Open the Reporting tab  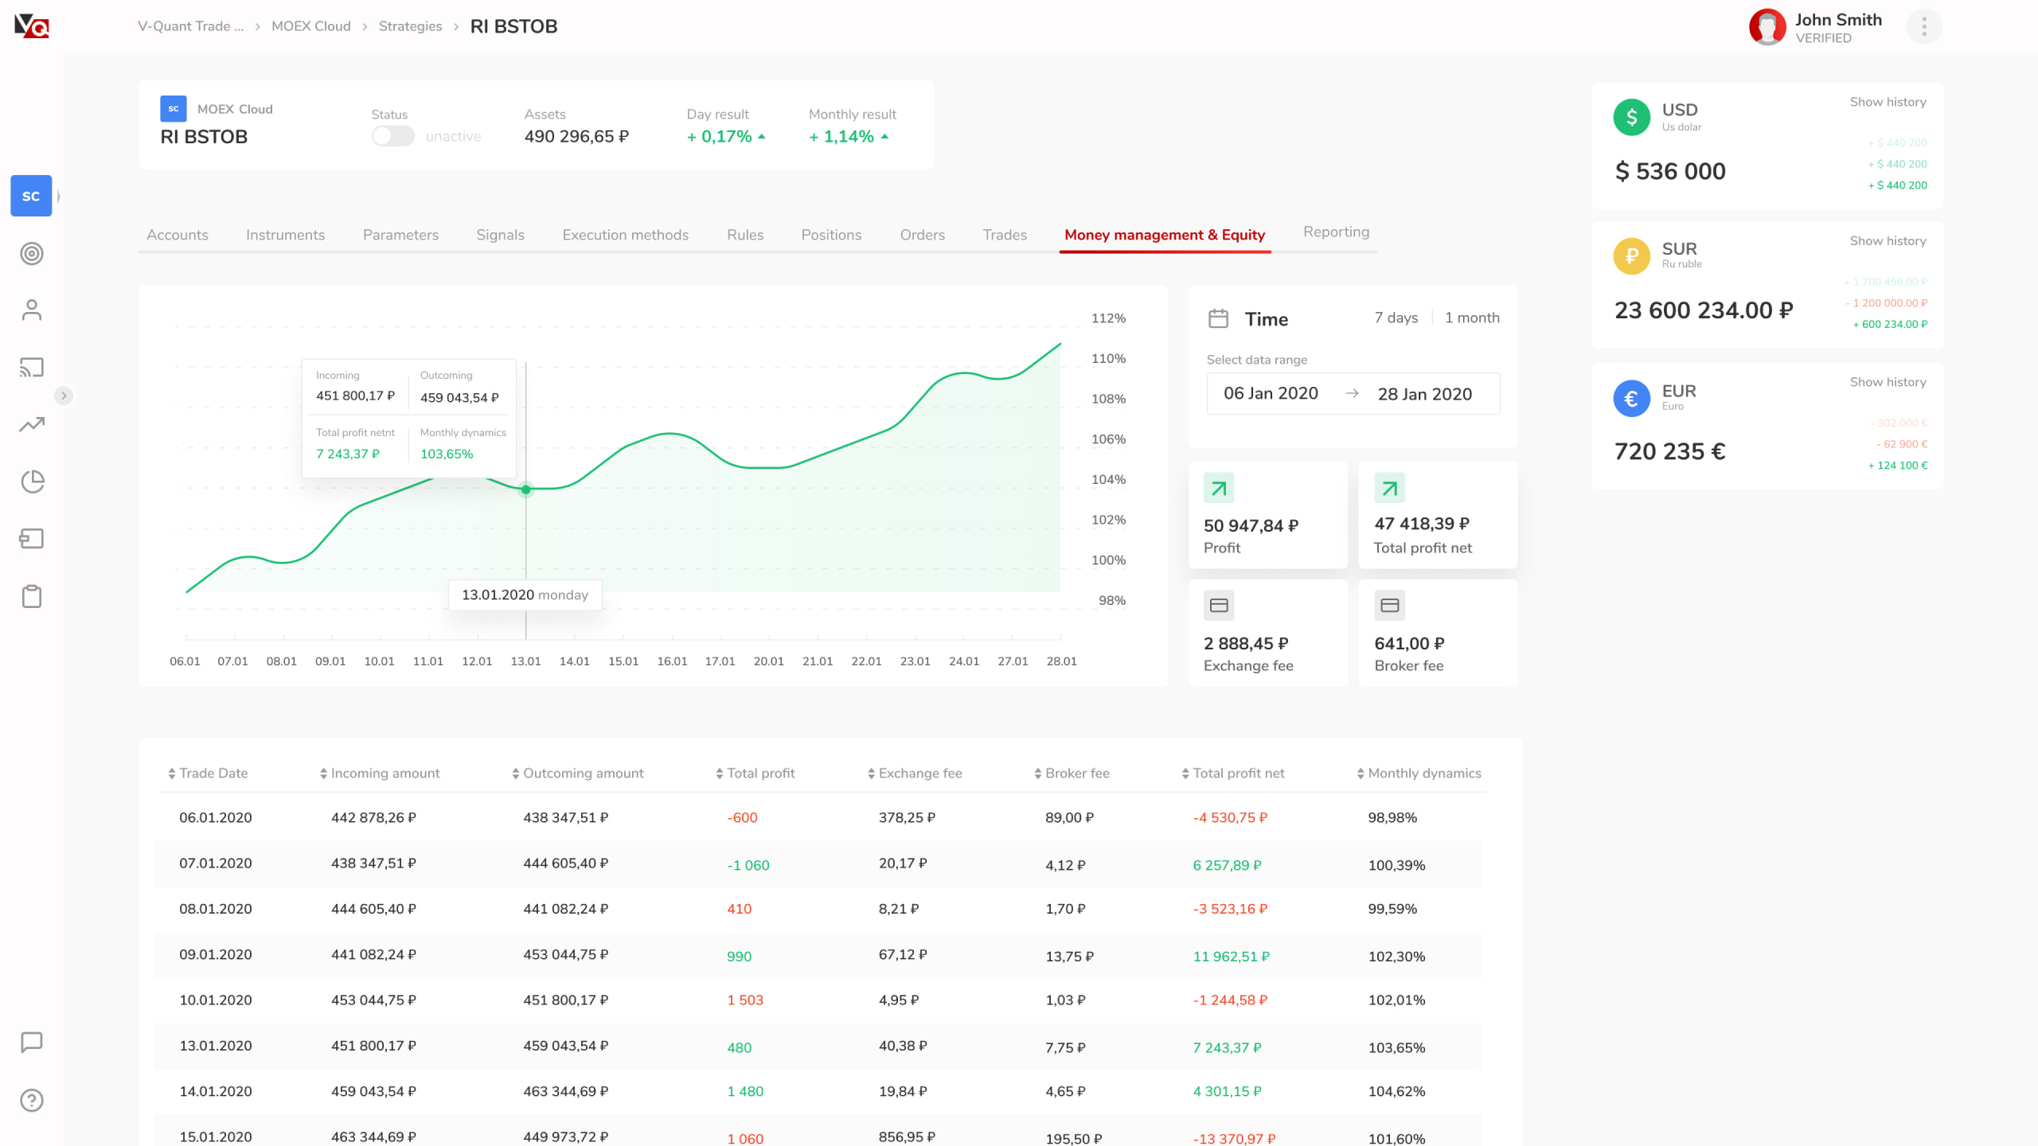click(x=1336, y=232)
